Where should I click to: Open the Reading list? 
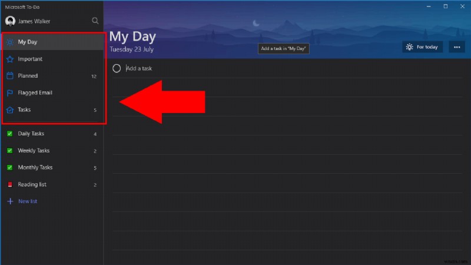pos(53,184)
